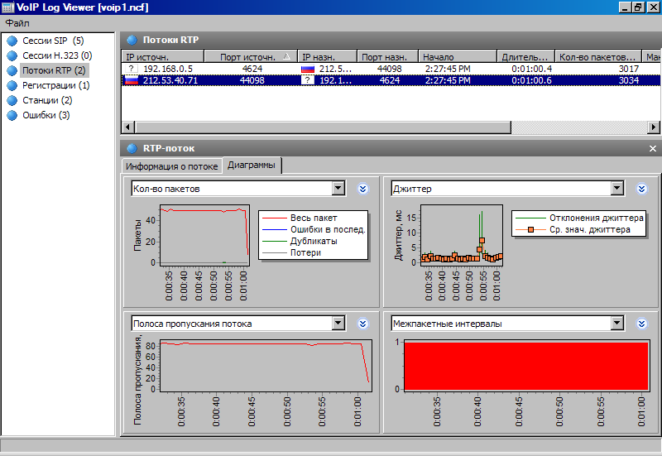Screen dimensions: 662x456
Task: Click the horizontal scrollbar thumb of RTP table
Action: point(323,127)
